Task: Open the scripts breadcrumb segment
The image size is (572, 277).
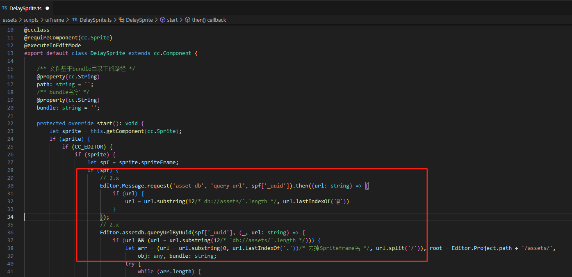Action: point(31,20)
